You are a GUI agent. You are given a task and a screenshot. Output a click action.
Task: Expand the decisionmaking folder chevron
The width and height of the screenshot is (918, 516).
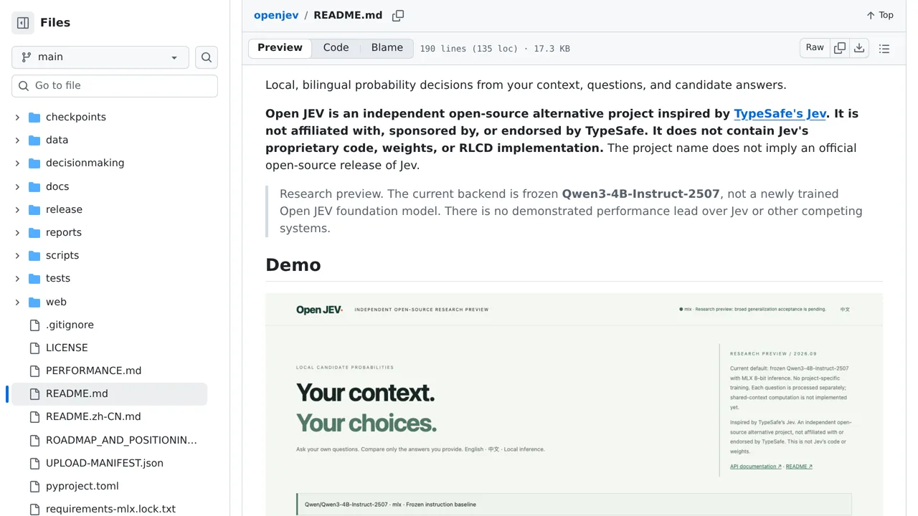pos(17,163)
